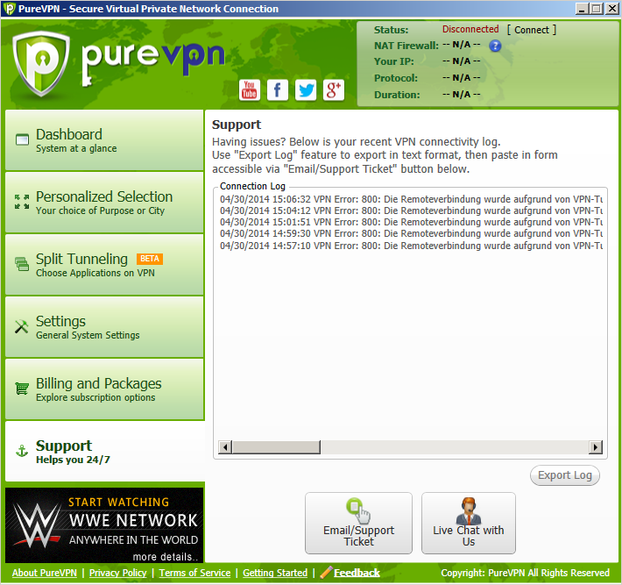Click the PureVPN shield logo
The height and width of the screenshot is (585, 622).
click(x=41, y=63)
